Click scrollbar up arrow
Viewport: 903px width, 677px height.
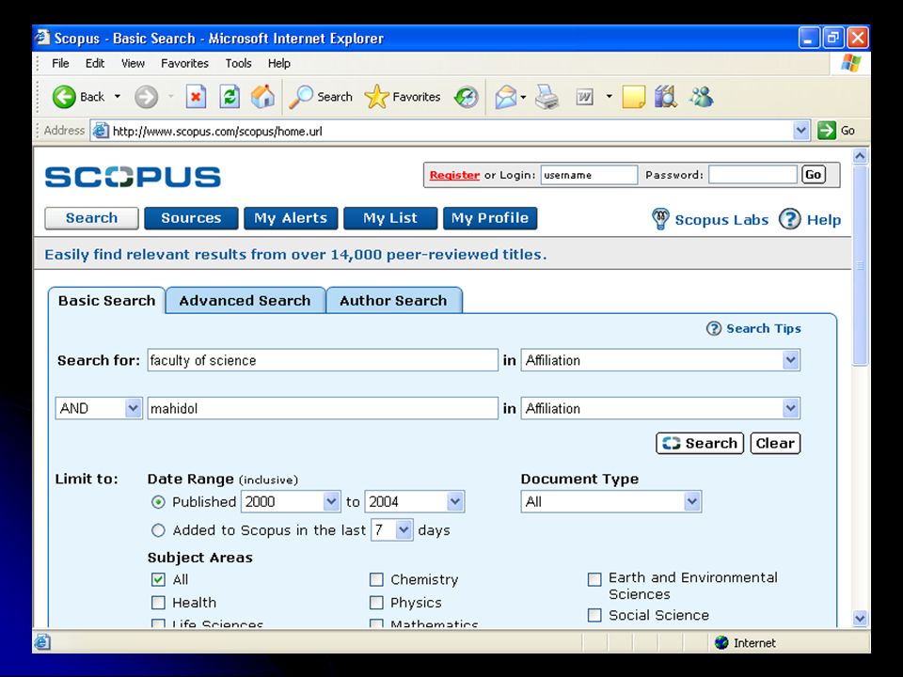point(860,156)
